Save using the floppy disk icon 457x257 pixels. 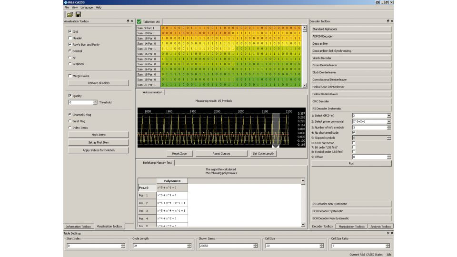tap(78, 14)
